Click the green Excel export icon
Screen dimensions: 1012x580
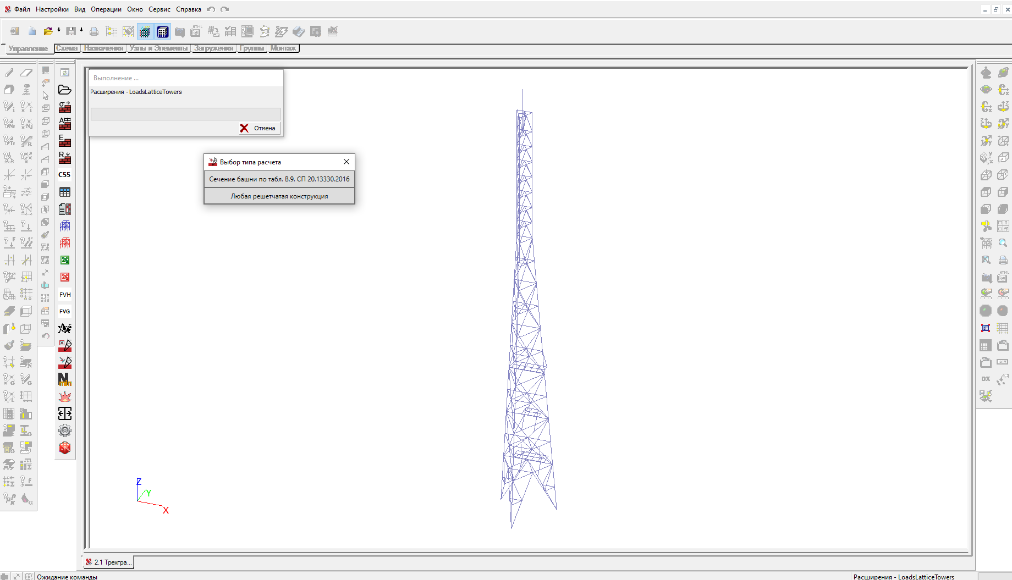(x=65, y=261)
